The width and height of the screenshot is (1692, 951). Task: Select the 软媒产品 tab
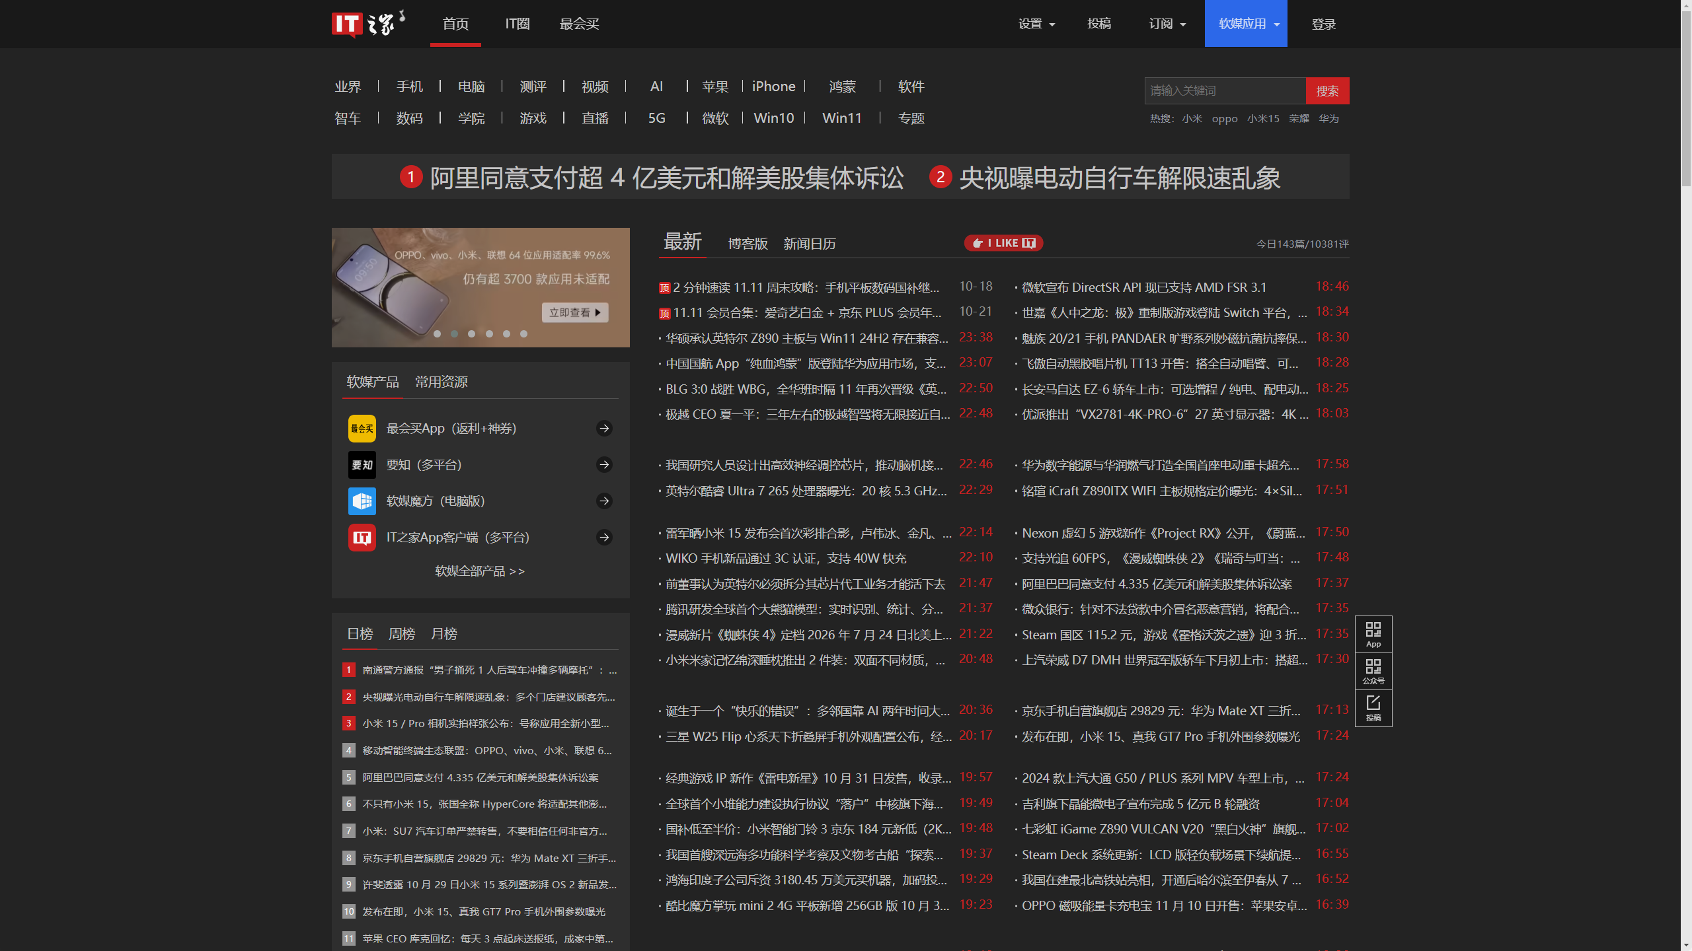373,382
